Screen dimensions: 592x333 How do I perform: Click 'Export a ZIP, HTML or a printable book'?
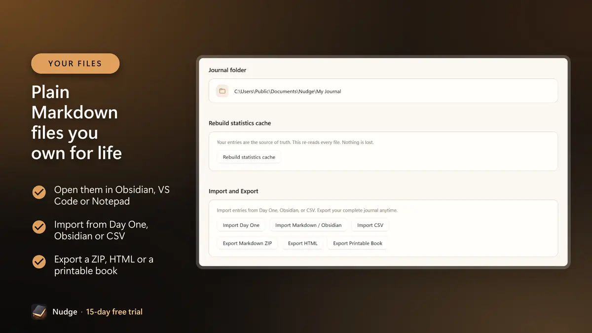point(104,265)
